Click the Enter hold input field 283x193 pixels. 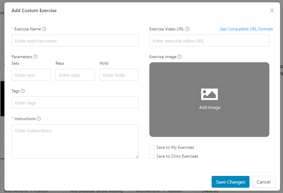pyautogui.click(x=119, y=75)
